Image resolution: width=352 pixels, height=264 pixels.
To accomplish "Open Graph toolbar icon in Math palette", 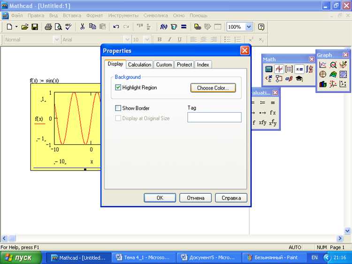I will click(x=279, y=69).
